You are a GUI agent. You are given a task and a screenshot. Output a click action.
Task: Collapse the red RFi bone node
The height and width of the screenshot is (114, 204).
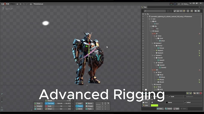coord(153,70)
